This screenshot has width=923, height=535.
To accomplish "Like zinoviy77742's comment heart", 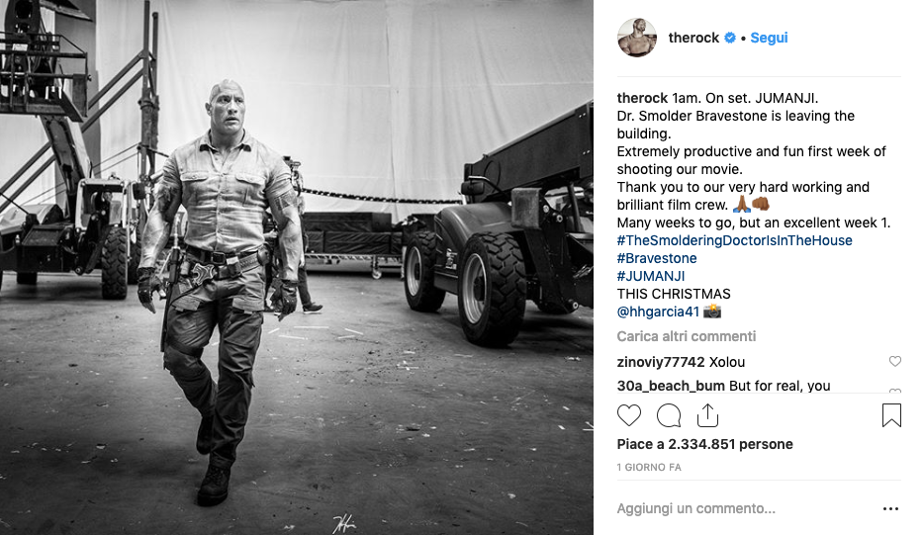I will 894,361.
